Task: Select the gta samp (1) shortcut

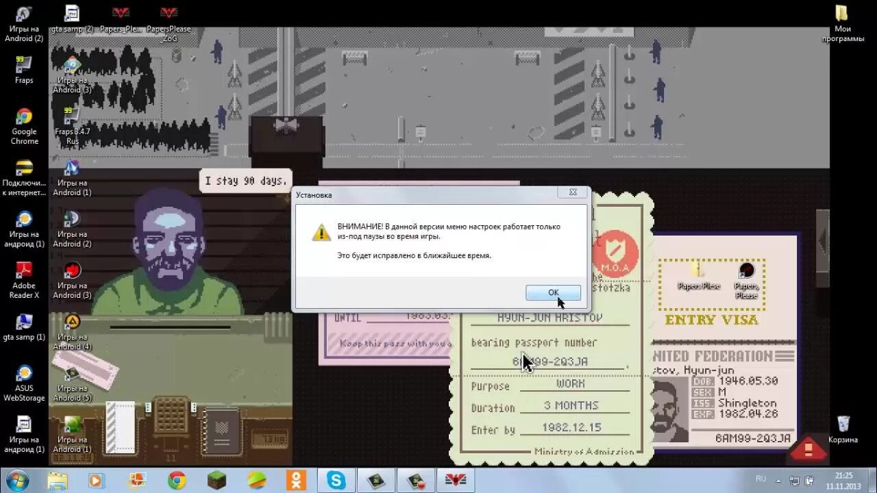Action: point(24,327)
